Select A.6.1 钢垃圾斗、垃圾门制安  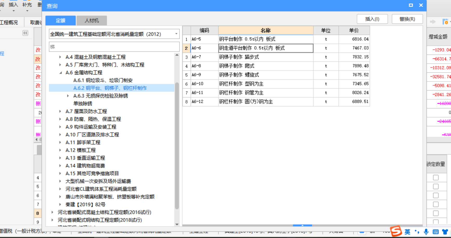pos(103,80)
